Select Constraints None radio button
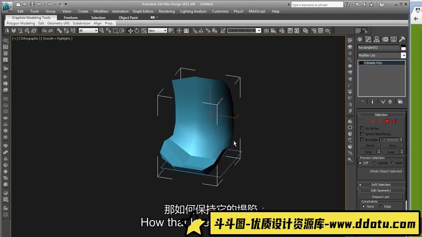422x237 pixels. point(363,207)
